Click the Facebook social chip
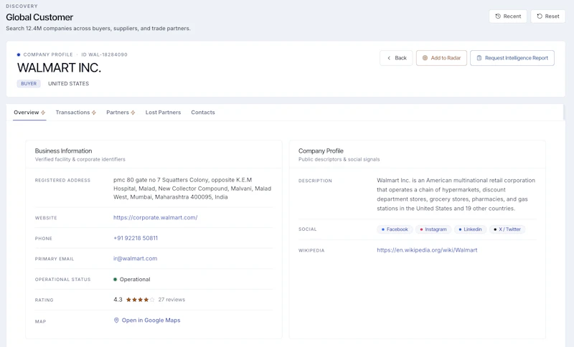574x347 pixels. 395,229
